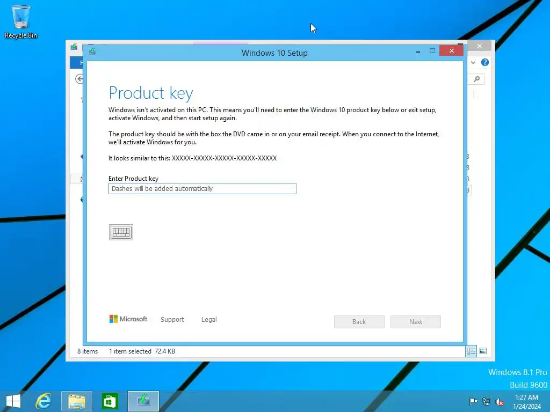Open network tray icon
550x412 pixels.
click(487, 401)
